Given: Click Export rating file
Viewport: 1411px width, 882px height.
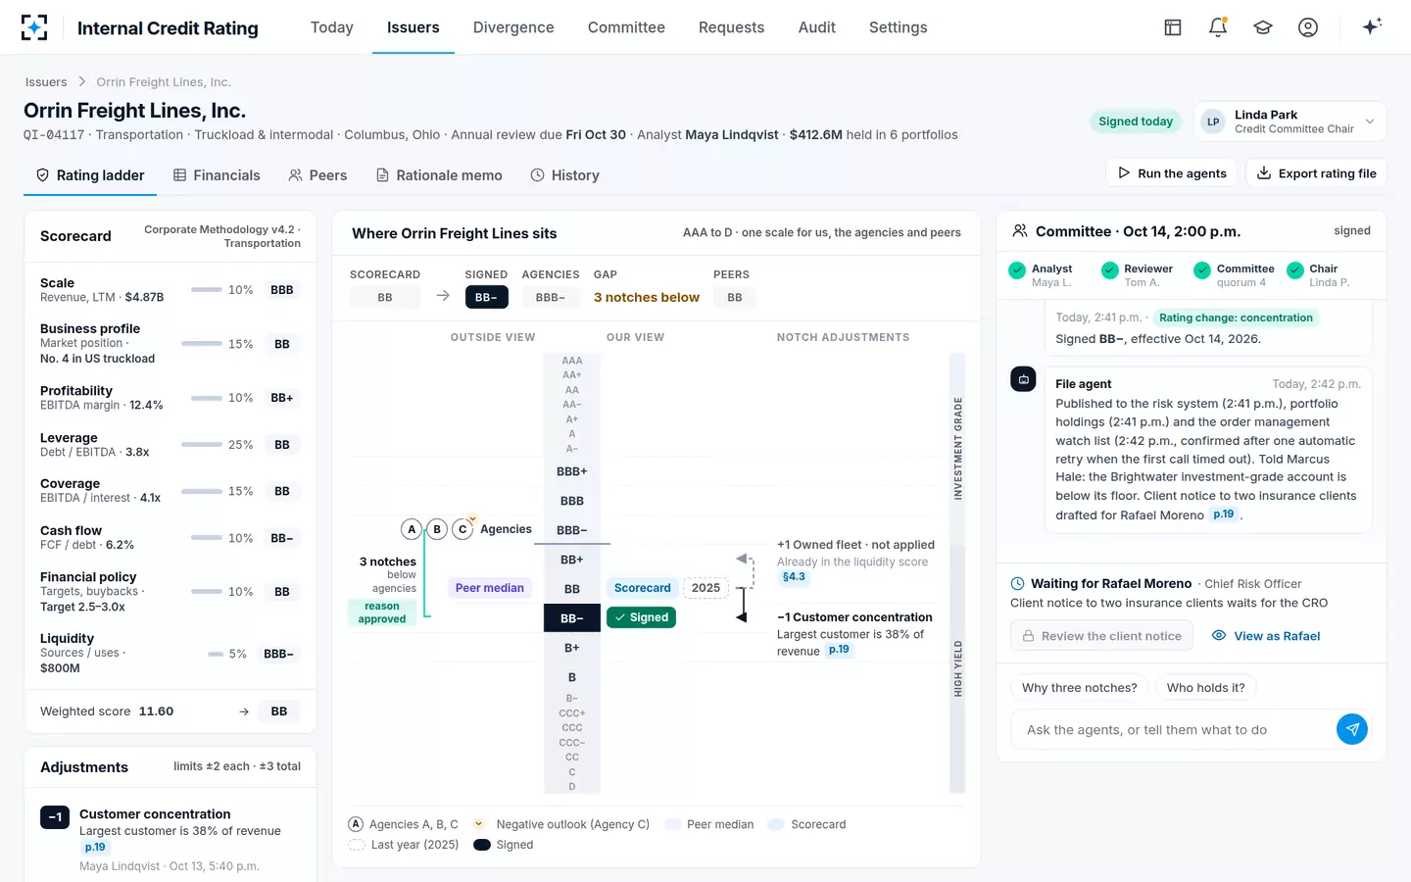Looking at the screenshot, I should pos(1316,173).
